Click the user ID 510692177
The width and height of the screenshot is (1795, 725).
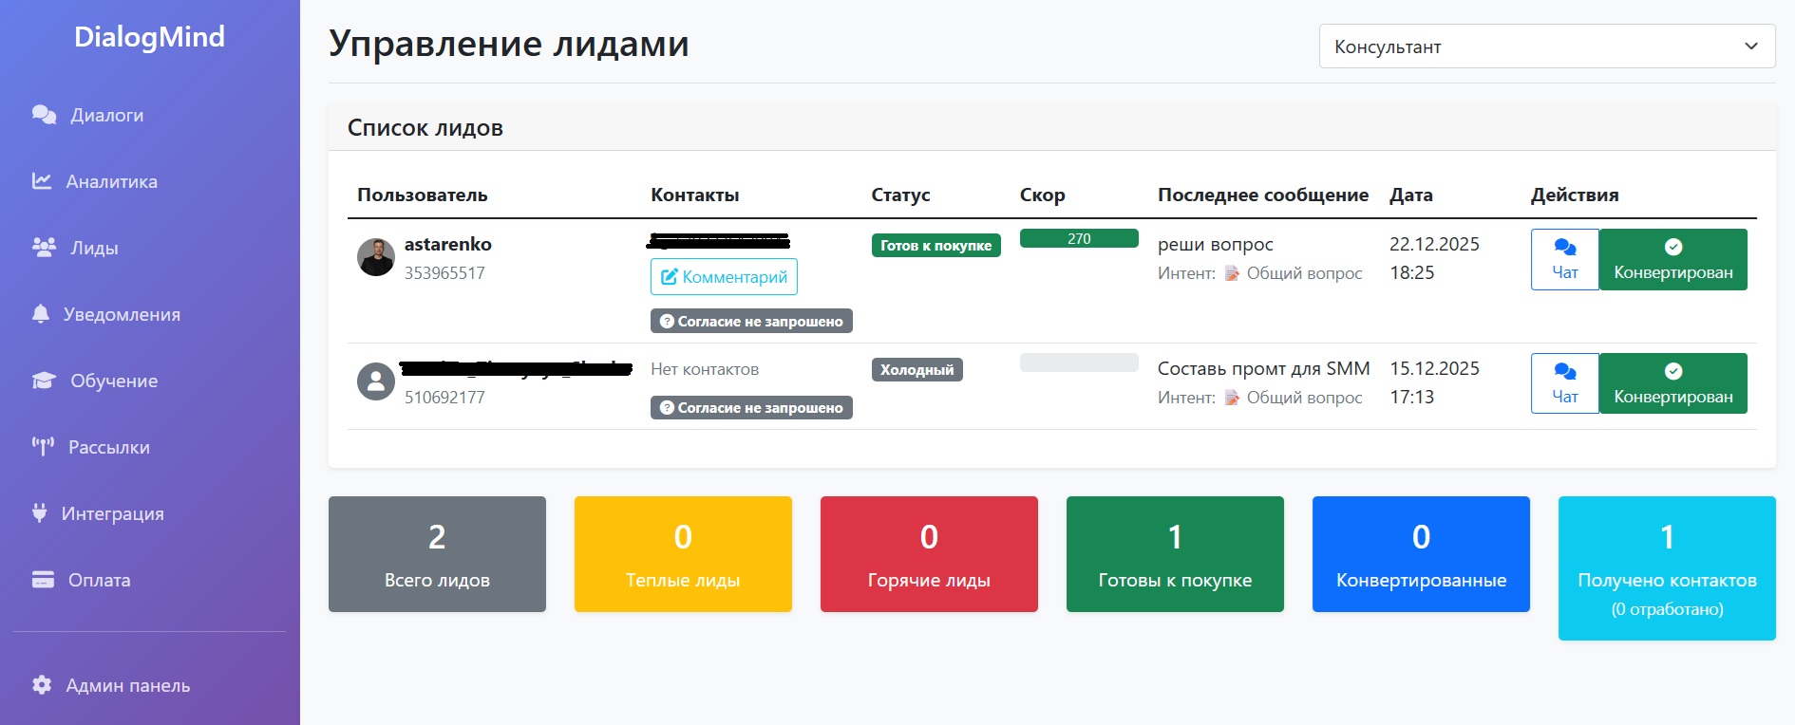coord(444,398)
